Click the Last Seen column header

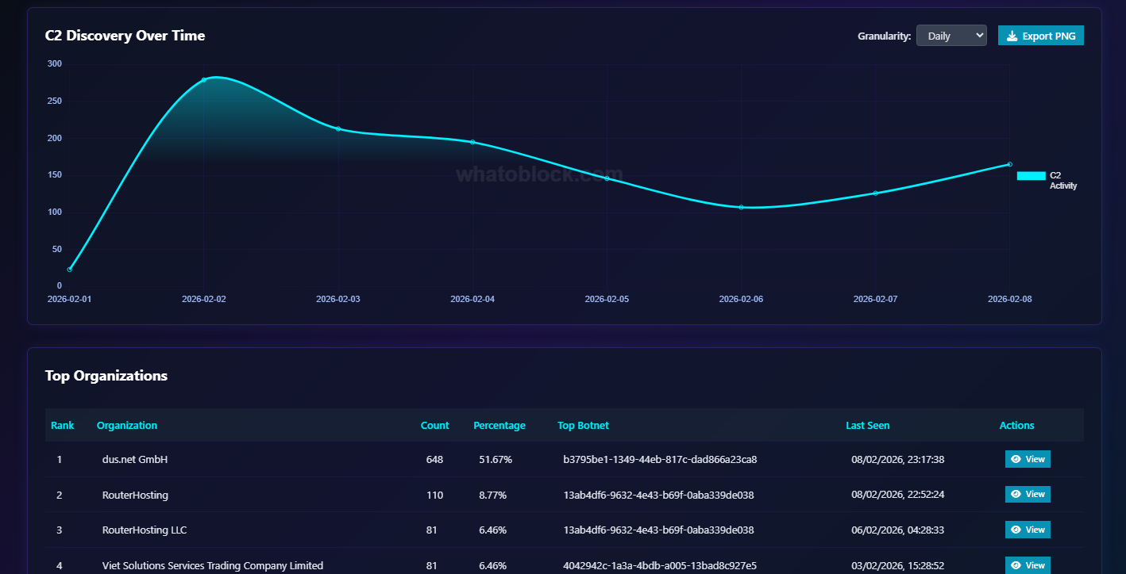click(868, 425)
